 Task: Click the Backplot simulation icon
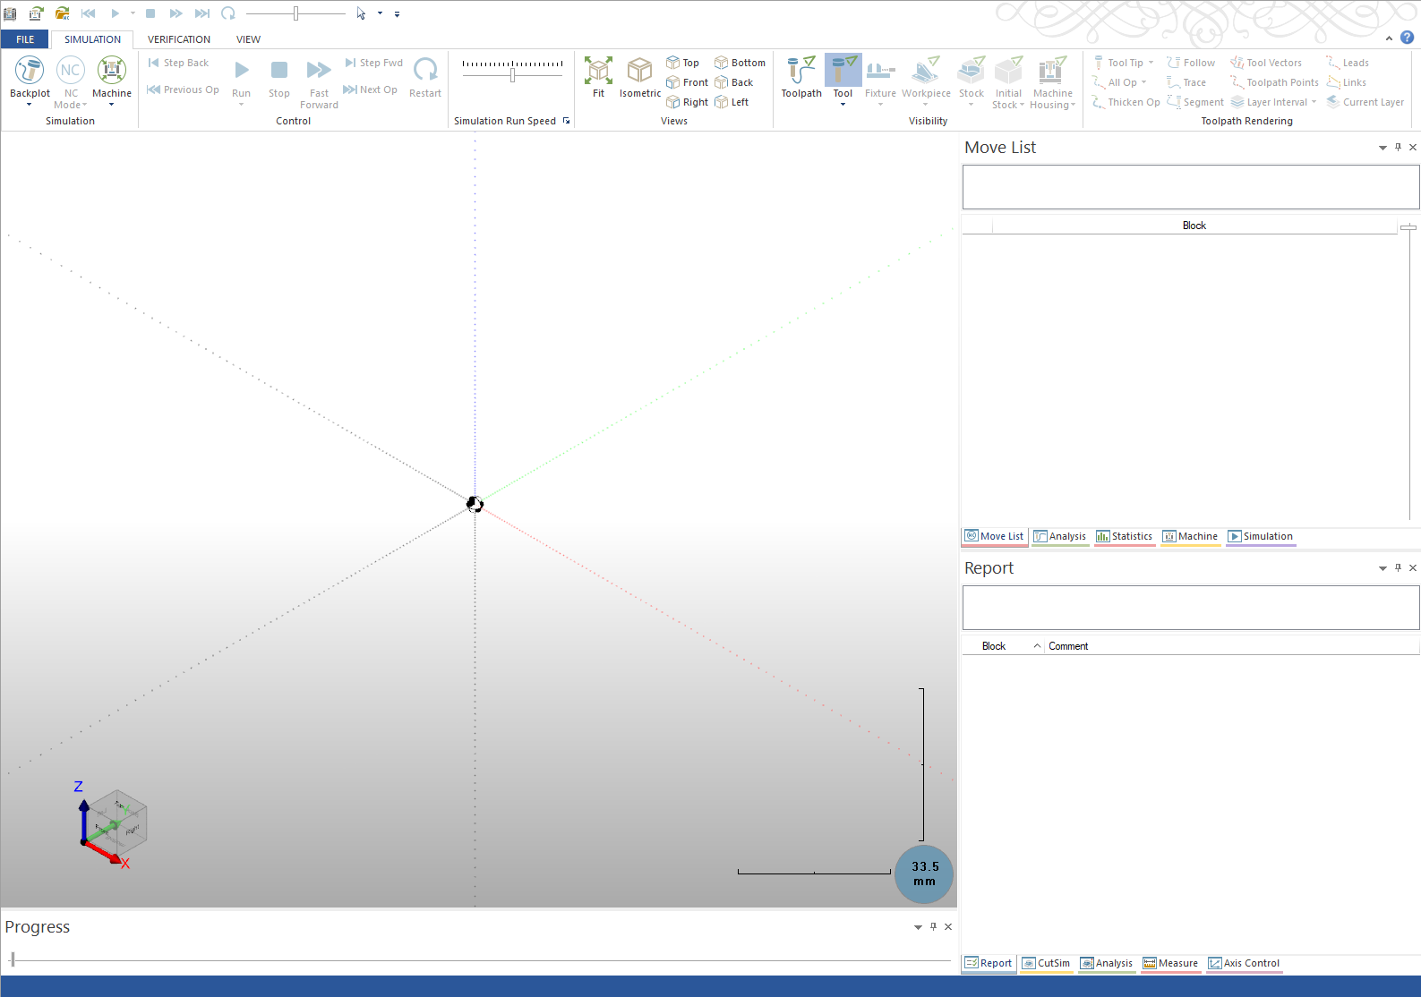(x=30, y=71)
